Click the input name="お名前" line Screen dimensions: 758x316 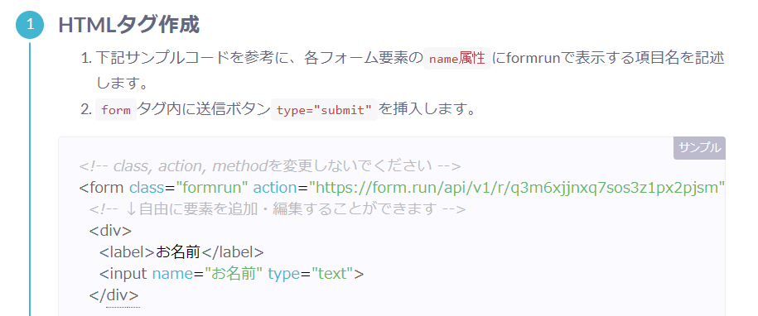point(232,274)
